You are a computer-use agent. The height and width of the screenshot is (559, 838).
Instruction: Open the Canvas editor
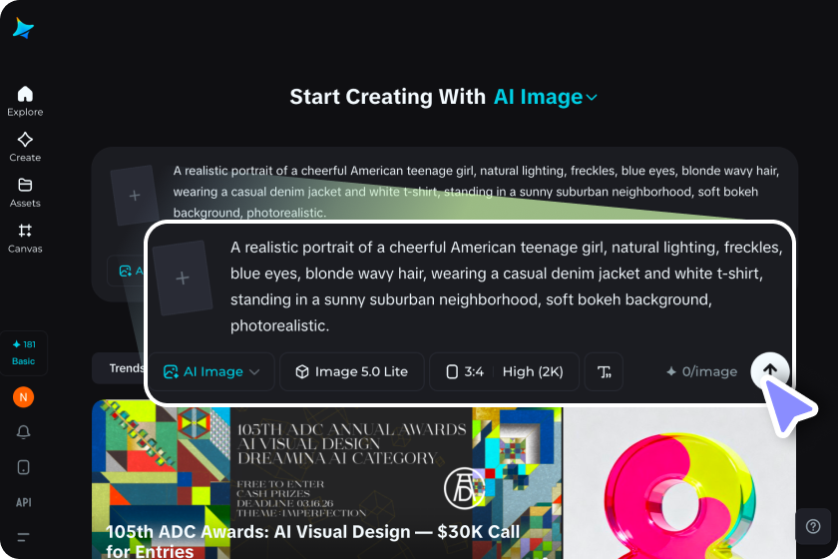(x=25, y=238)
